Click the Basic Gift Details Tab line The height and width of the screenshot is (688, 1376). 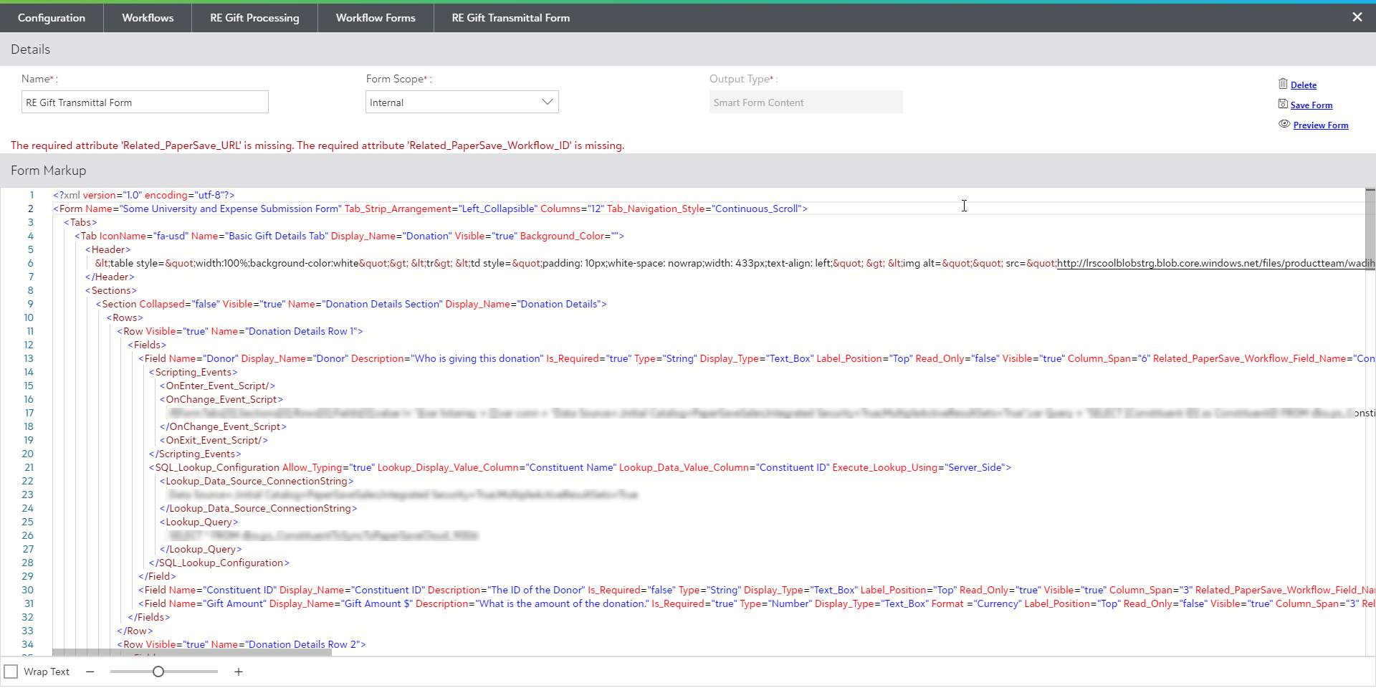click(x=349, y=236)
